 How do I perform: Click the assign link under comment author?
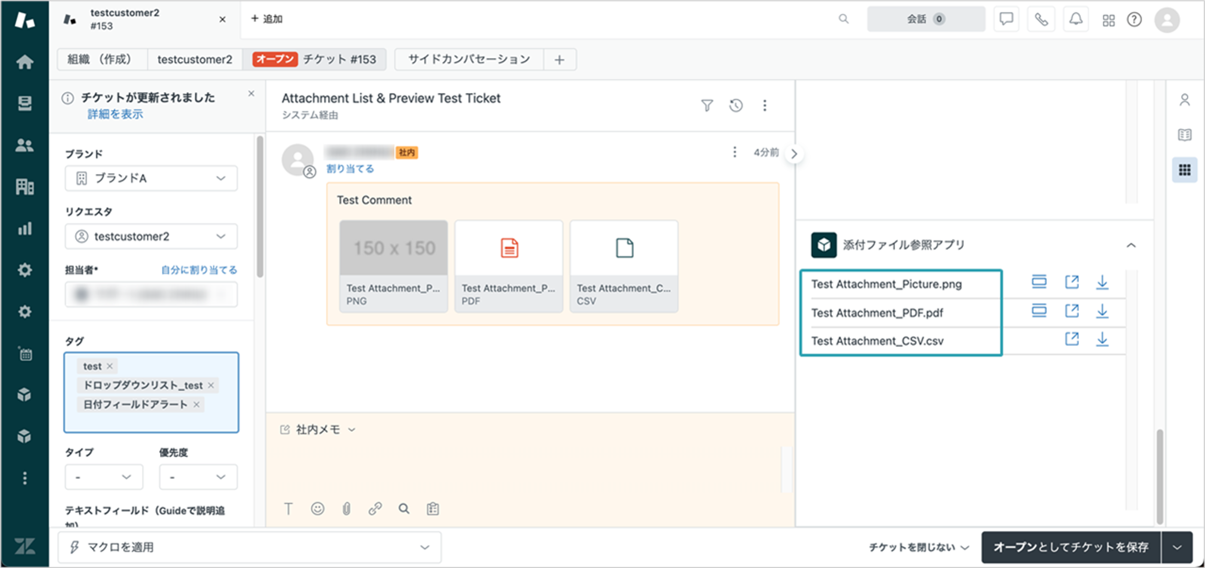click(350, 169)
